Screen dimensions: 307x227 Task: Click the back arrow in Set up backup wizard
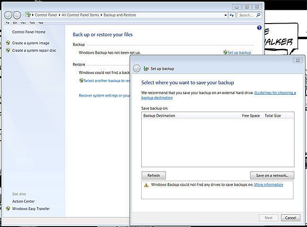click(x=136, y=68)
